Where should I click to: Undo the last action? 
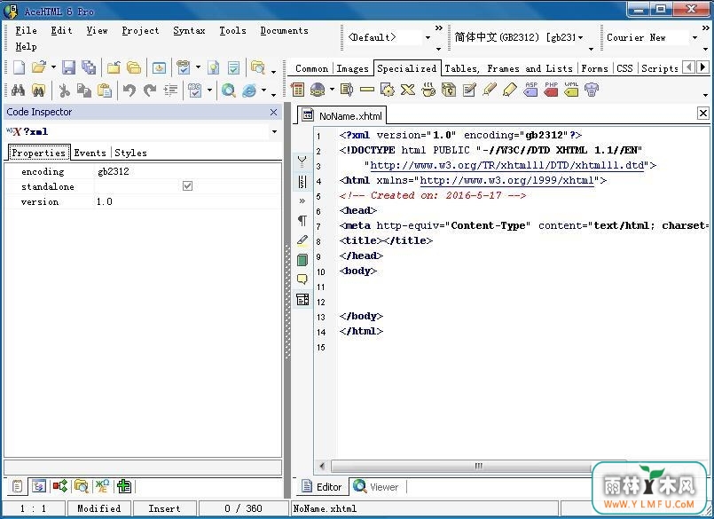[x=129, y=90]
